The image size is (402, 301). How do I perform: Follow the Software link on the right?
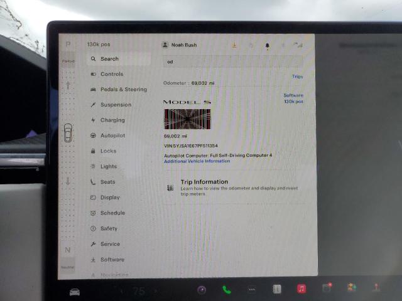coord(293,95)
